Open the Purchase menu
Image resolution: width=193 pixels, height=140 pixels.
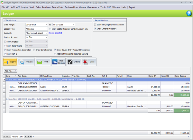(46, 7)
